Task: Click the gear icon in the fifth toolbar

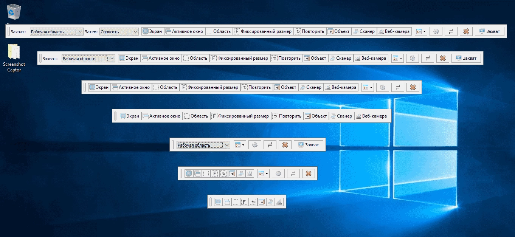Action: click(255, 145)
